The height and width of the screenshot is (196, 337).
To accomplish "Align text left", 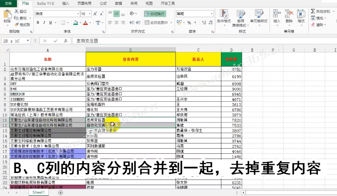I will (110, 23).
